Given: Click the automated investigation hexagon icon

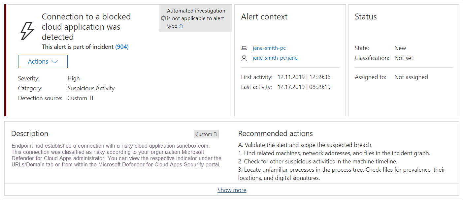Looking at the screenshot, I should (x=163, y=18).
